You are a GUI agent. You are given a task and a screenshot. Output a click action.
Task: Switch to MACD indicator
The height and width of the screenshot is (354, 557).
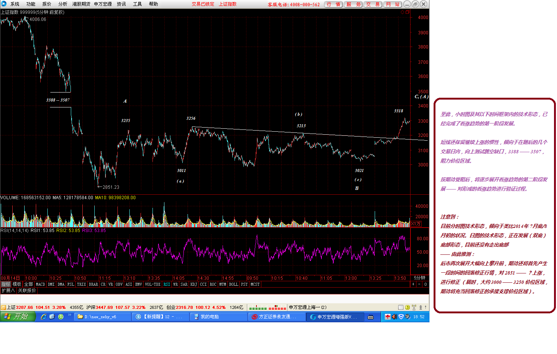coord(40,284)
